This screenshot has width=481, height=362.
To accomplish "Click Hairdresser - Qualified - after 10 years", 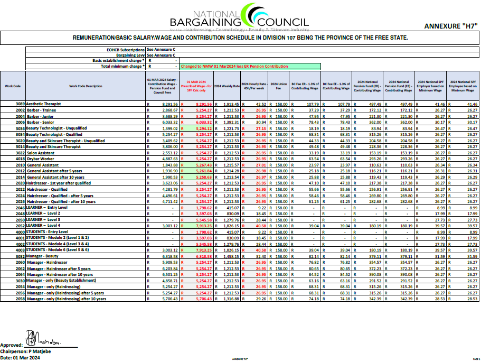I will pos(61,201).
